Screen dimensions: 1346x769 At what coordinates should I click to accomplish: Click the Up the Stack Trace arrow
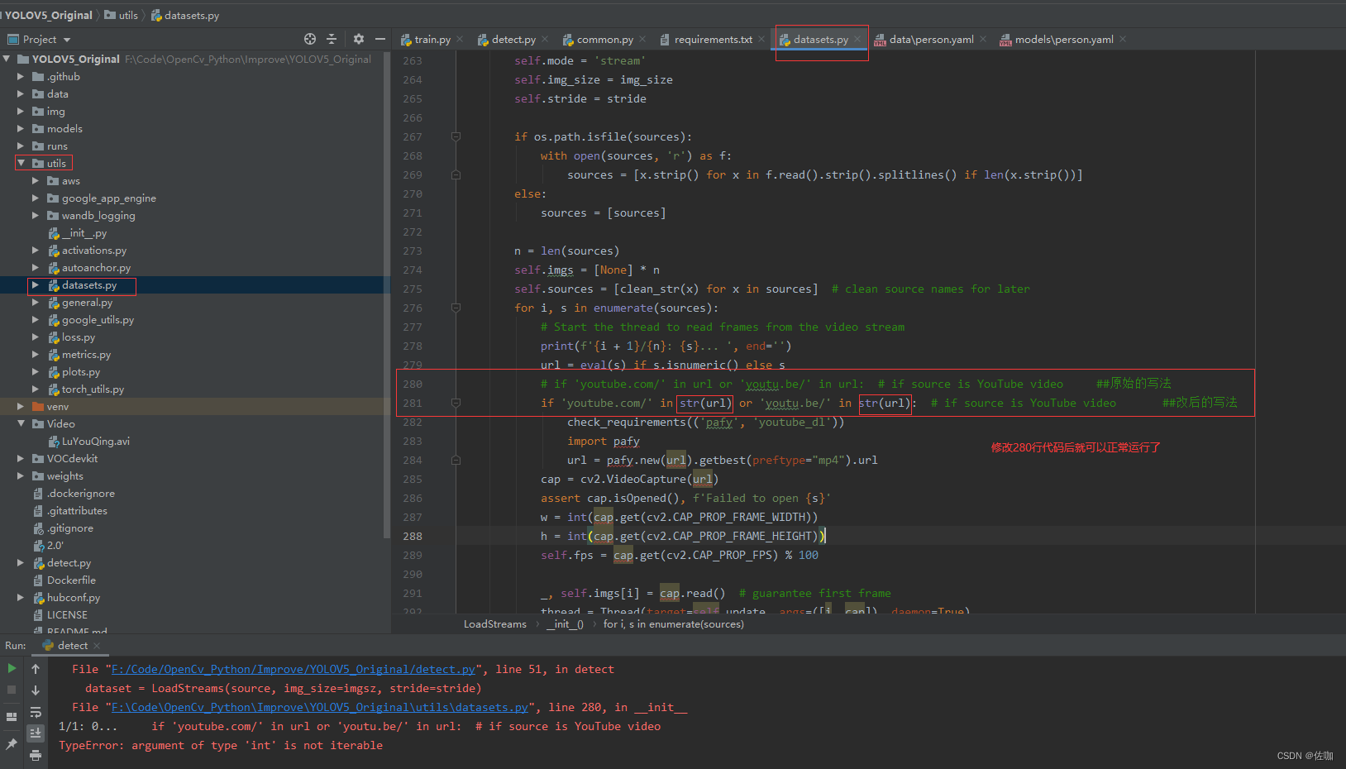click(x=36, y=668)
